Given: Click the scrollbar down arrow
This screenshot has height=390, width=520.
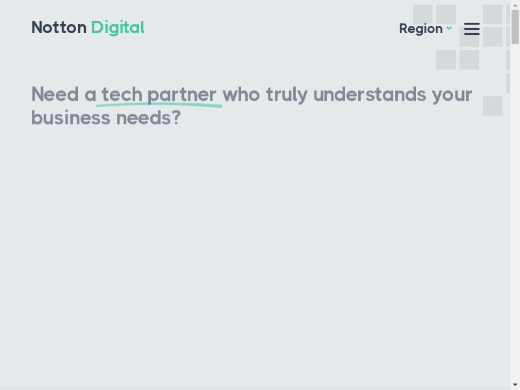Looking at the screenshot, I should point(515,384).
